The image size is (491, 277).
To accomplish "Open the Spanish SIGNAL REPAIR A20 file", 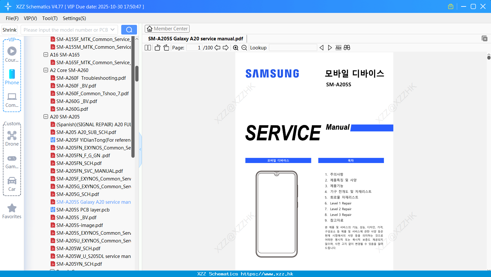I will pyautogui.click(x=93, y=125).
